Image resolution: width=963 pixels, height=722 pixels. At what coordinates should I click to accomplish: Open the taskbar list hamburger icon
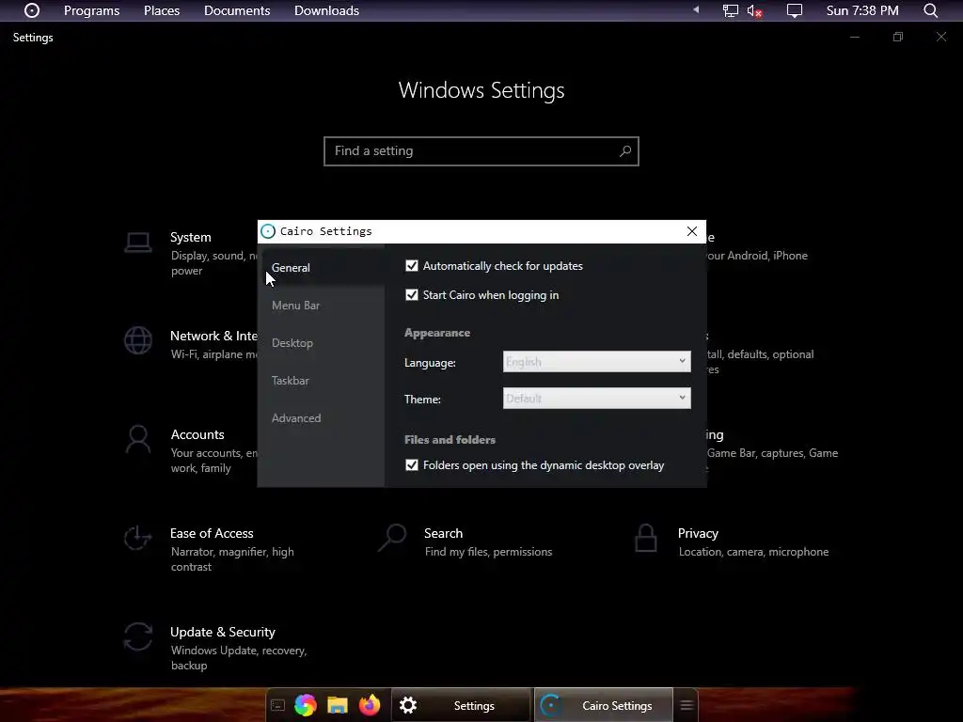click(687, 705)
